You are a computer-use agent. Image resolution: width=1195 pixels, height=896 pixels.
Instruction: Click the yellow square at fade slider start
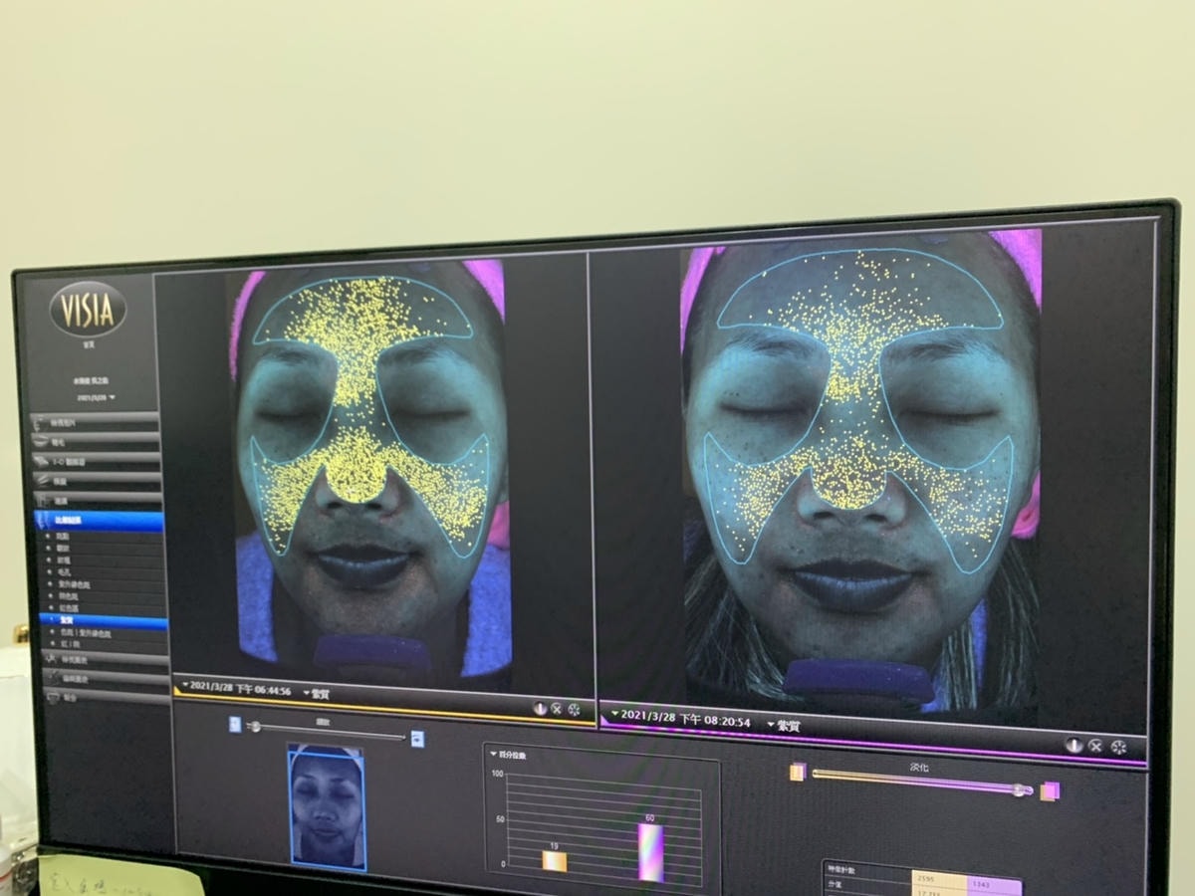[798, 772]
